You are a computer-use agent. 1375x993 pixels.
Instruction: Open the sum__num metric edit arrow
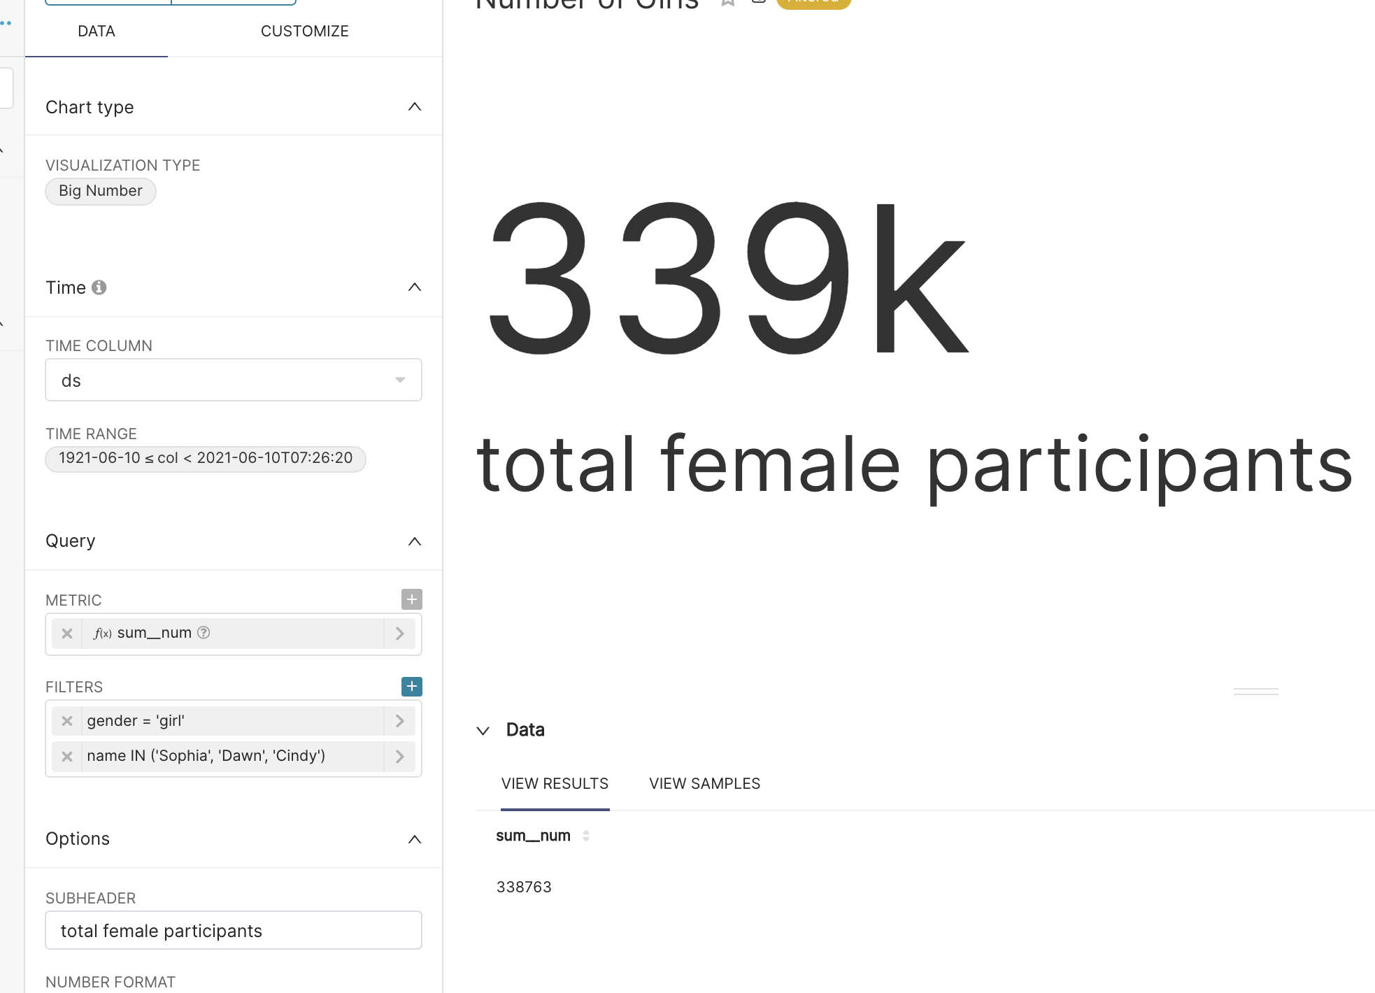click(x=399, y=634)
